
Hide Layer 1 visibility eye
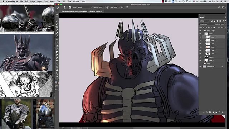pos(200,34)
